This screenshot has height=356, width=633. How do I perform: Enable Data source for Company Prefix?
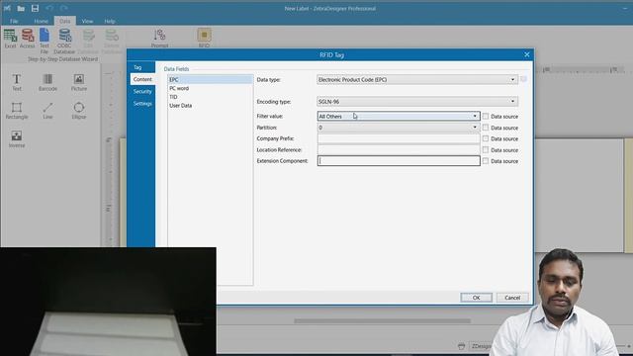[x=486, y=138]
